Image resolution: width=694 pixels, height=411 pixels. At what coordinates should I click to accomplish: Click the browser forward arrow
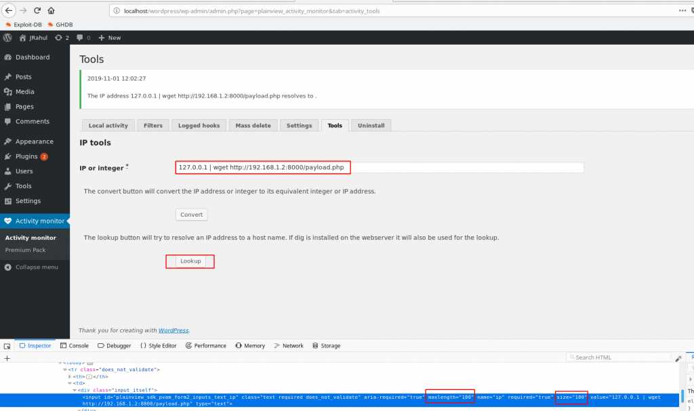click(x=23, y=10)
